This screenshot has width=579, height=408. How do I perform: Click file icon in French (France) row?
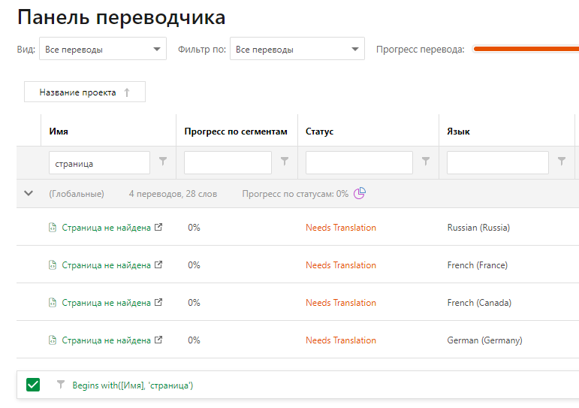(x=53, y=265)
